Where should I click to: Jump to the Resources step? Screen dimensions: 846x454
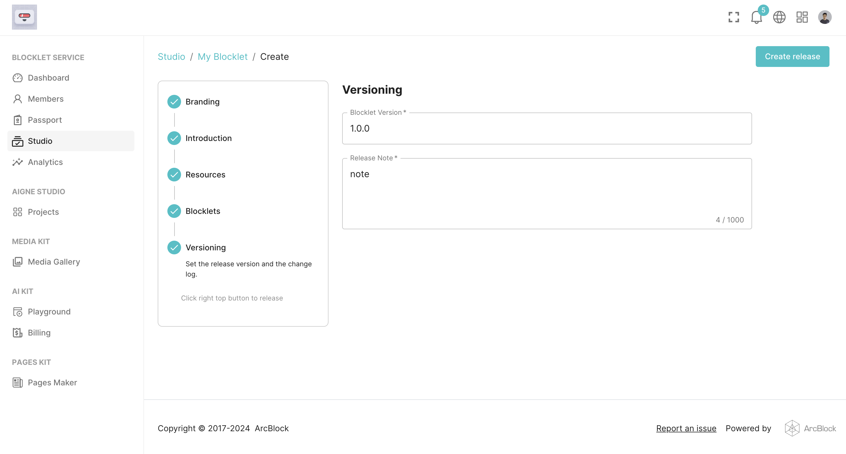(x=205, y=175)
